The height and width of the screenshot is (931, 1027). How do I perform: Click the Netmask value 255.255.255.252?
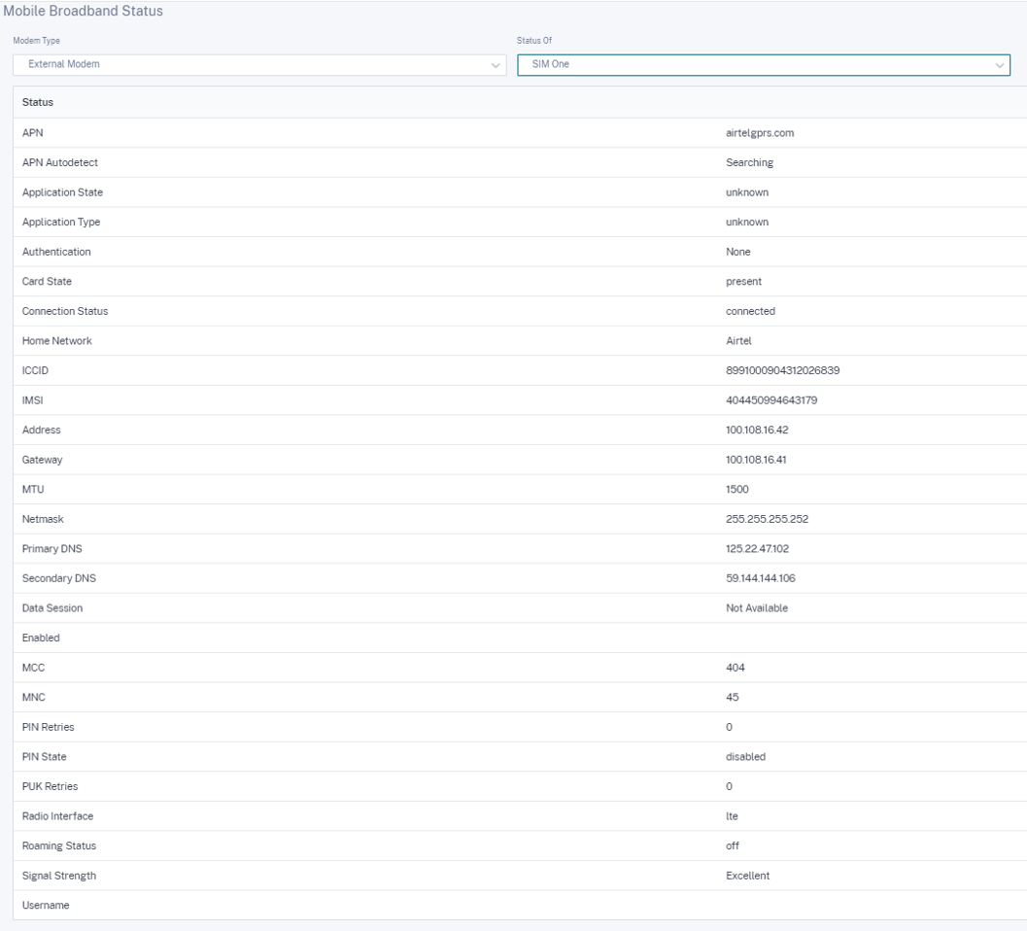767,519
